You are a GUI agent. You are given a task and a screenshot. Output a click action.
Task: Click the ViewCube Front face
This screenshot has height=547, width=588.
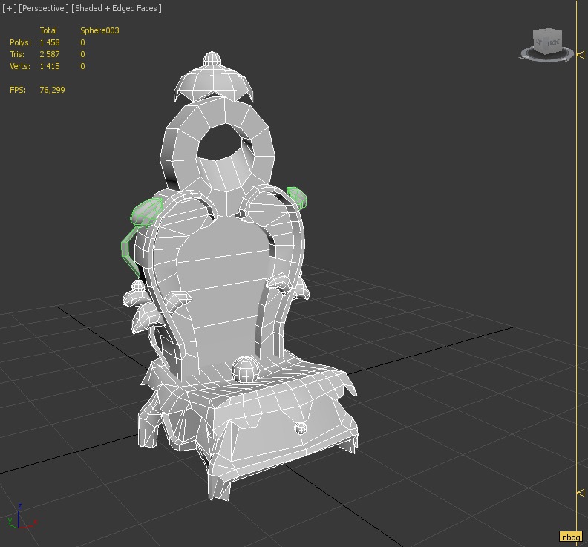tap(553, 44)
